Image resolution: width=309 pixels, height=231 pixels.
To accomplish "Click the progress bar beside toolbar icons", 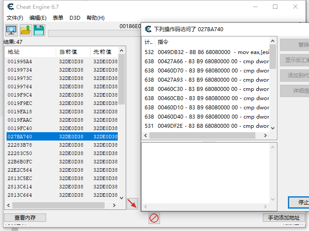I will click(x=95, y=33).
